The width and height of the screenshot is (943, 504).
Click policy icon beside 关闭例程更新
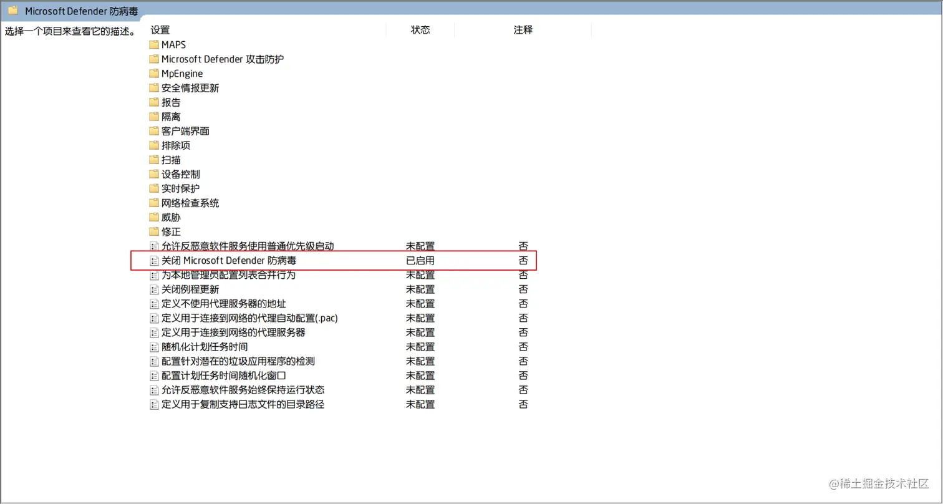pos(154,289)
